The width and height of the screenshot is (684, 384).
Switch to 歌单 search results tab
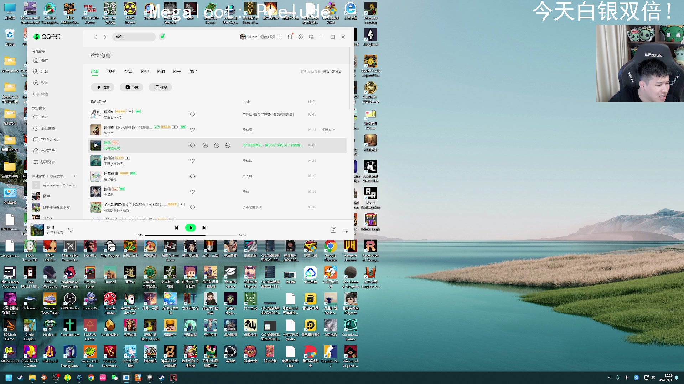point(145,71)
